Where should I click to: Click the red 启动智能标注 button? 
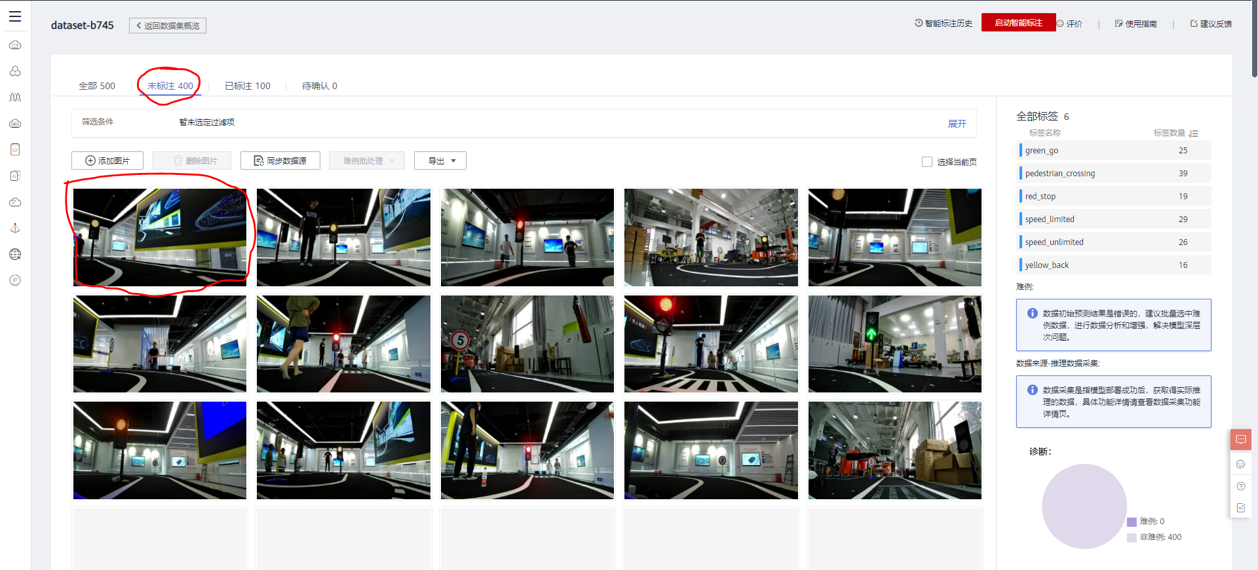point(1019,22)
